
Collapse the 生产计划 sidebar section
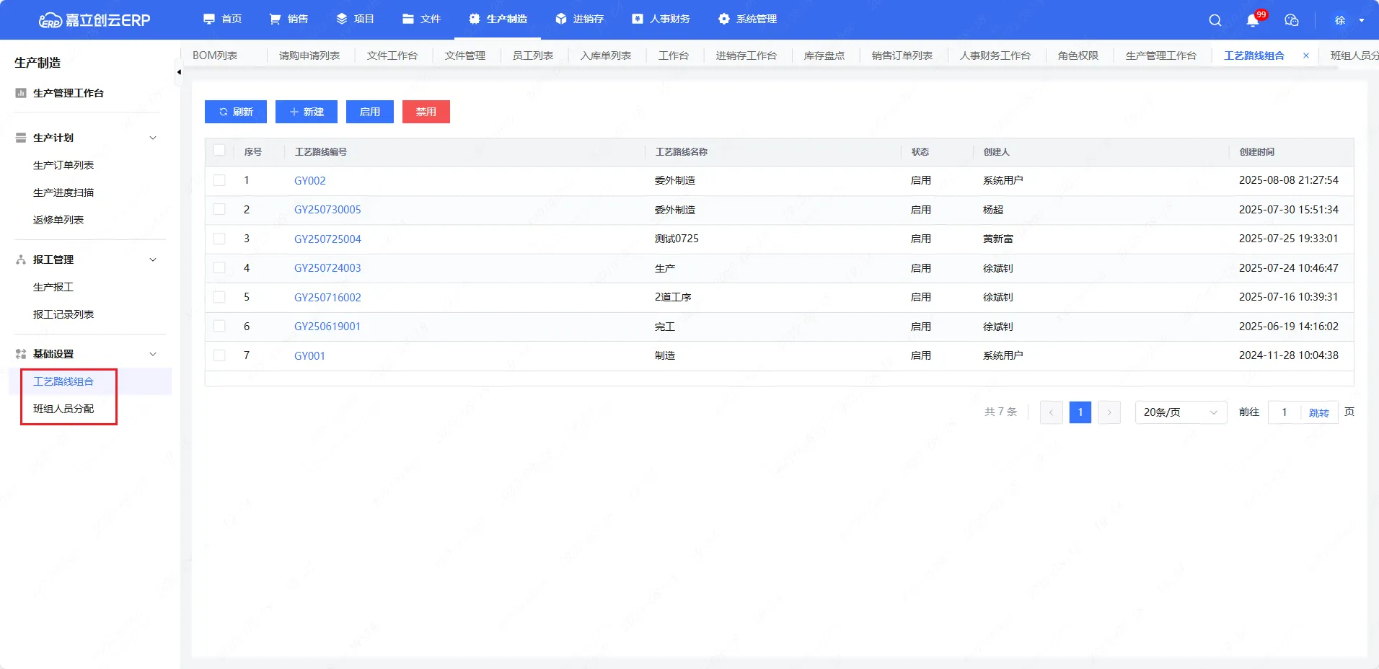[x=153, y=138]
